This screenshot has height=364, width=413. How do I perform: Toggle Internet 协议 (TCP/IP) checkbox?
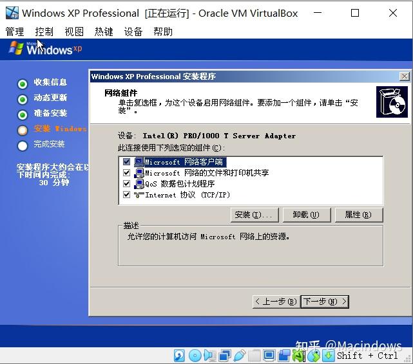pos(127,194)
